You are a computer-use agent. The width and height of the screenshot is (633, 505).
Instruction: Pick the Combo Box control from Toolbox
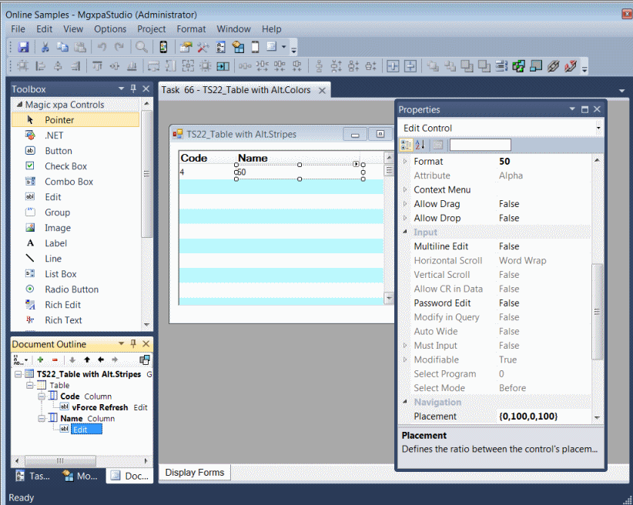click(69, 182)
